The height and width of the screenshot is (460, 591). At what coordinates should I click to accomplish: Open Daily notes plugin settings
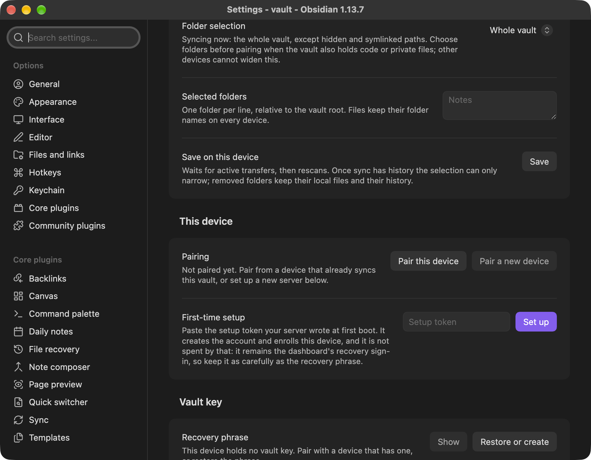click(x=74, y=332)
